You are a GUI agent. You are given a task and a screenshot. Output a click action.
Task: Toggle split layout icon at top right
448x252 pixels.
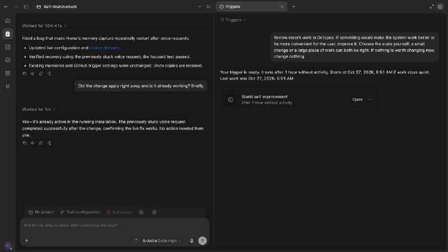[440, 7]
